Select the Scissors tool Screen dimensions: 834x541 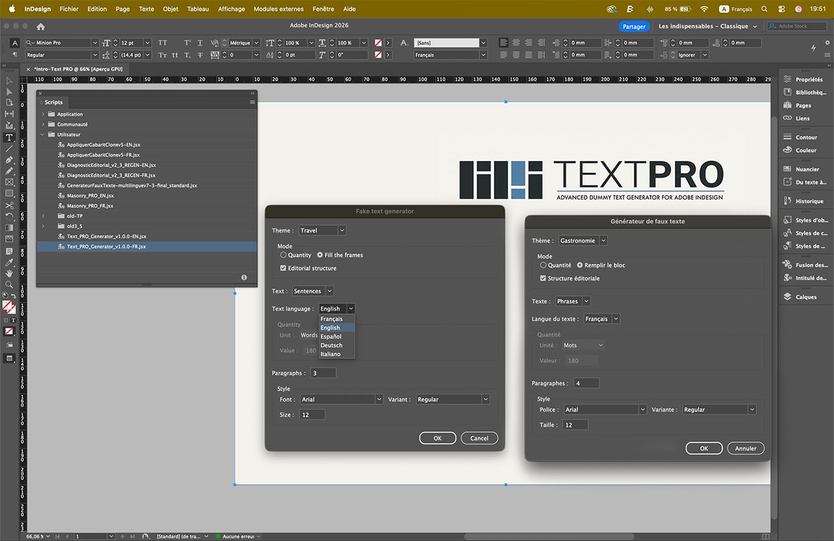(x=9, y=205)
